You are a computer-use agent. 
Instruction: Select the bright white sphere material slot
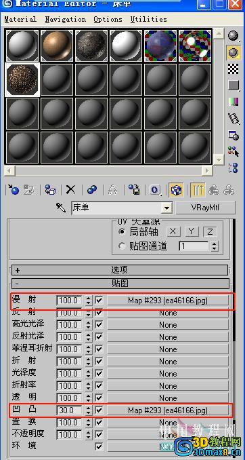click(x=126, y=45)
